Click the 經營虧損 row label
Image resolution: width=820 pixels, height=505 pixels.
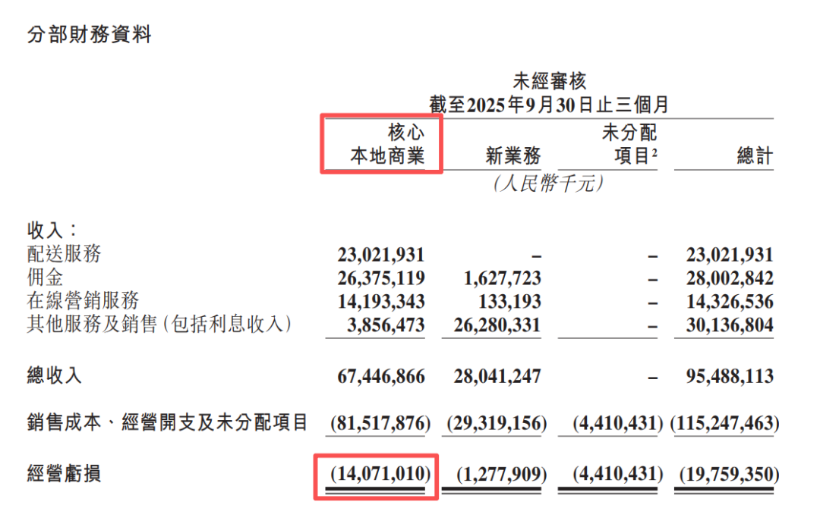(64, 475)
